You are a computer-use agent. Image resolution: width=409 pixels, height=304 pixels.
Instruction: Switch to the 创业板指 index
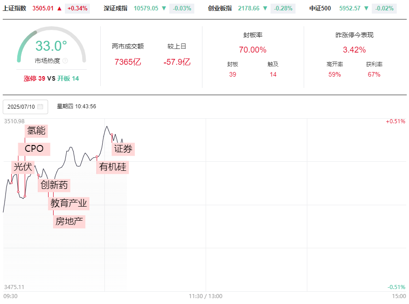pos(220,8)
